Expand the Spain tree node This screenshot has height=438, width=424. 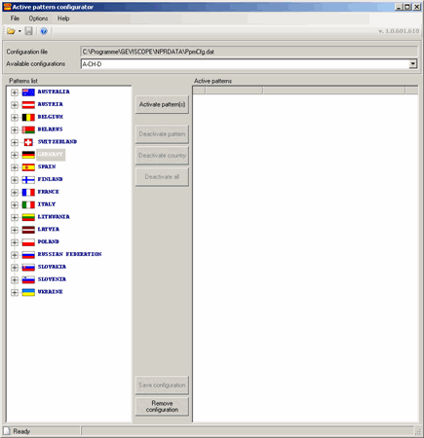tap(15, 167)
